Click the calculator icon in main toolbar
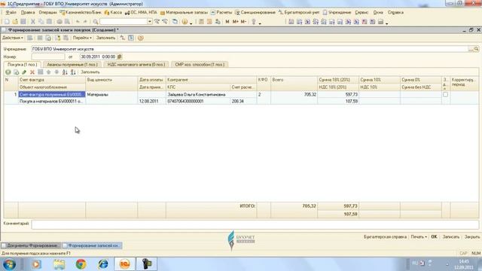This screenshot has height=271, width=482. [x=201, y=22]
